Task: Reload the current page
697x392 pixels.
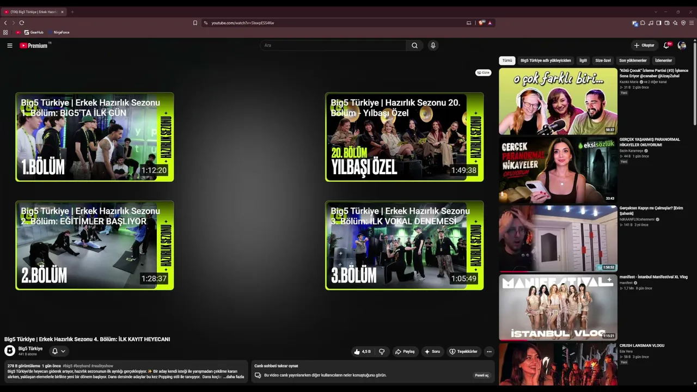Action: click(22, 23)
